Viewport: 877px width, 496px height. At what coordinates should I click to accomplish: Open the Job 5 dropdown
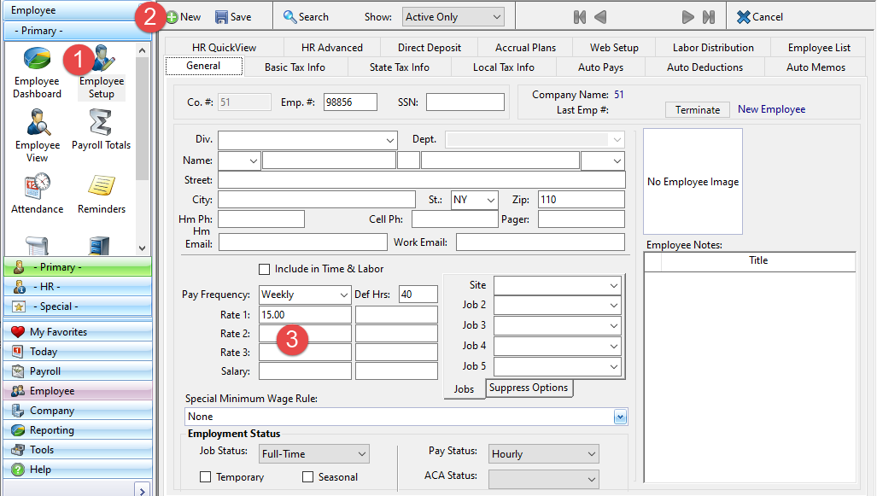(557, 367)
